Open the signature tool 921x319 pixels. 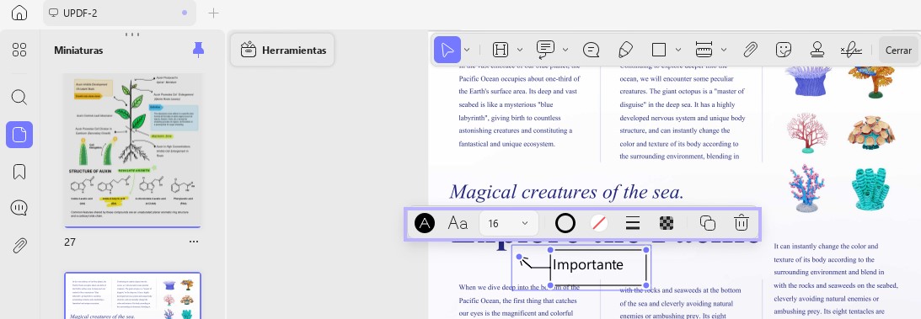(x=851, y=50)
